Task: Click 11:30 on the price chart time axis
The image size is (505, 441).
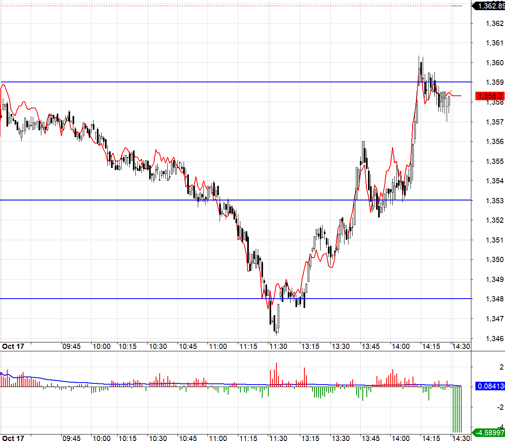Action: [278, 346]
